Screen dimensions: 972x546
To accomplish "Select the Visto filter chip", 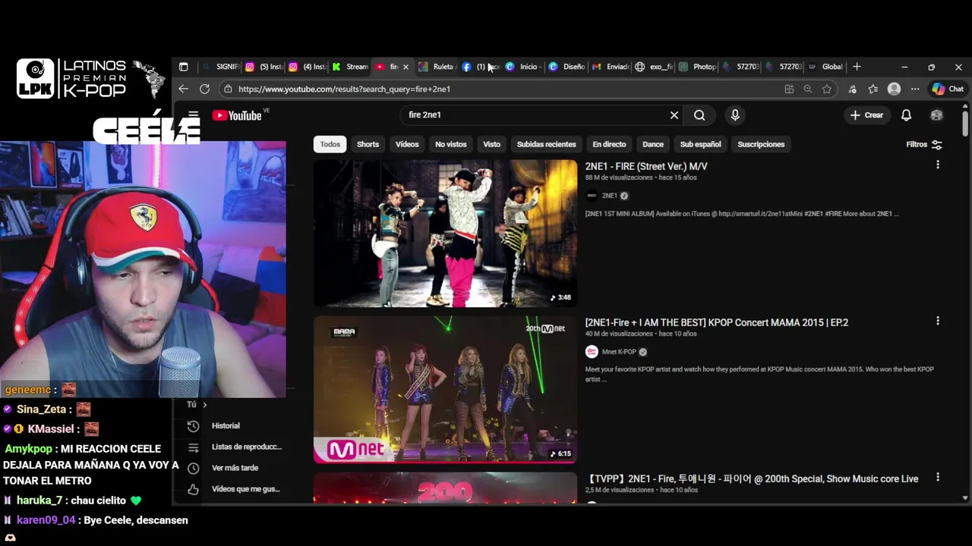I will 492,144.
